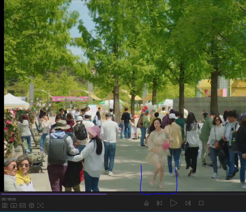Click the 3D cube icon
Viewport: 246px width, 212px height.
point(31,205)
